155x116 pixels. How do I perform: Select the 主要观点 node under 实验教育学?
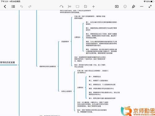pos(77,37)
